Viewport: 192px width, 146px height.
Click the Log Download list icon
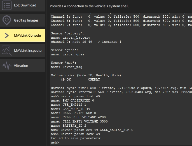[7, 5]
